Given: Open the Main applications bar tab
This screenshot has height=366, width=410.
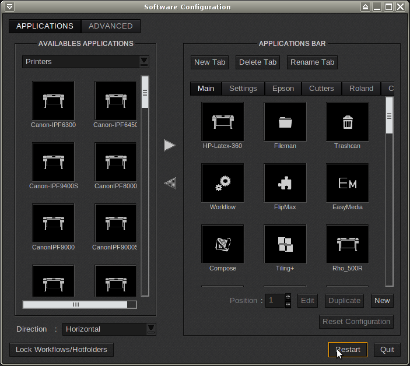Looking at the screenshot, I should click(206, 89).
